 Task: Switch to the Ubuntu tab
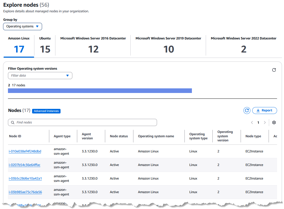[x=45, y=45]
